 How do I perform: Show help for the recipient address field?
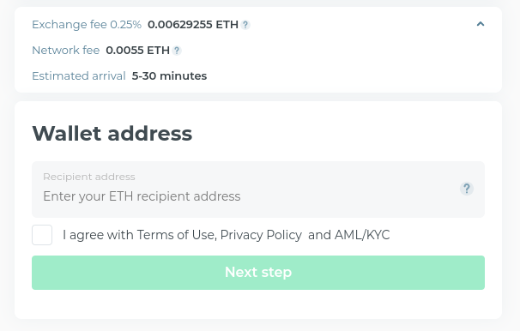tap(467, 189)
